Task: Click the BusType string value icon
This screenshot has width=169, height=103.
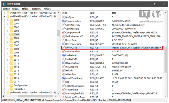Action: coord(63,17)
